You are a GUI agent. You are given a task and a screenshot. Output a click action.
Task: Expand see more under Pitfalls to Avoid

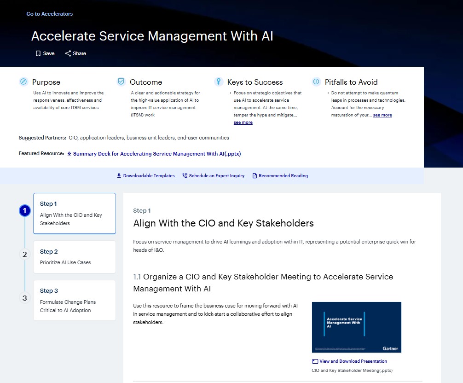click(382, 115)
